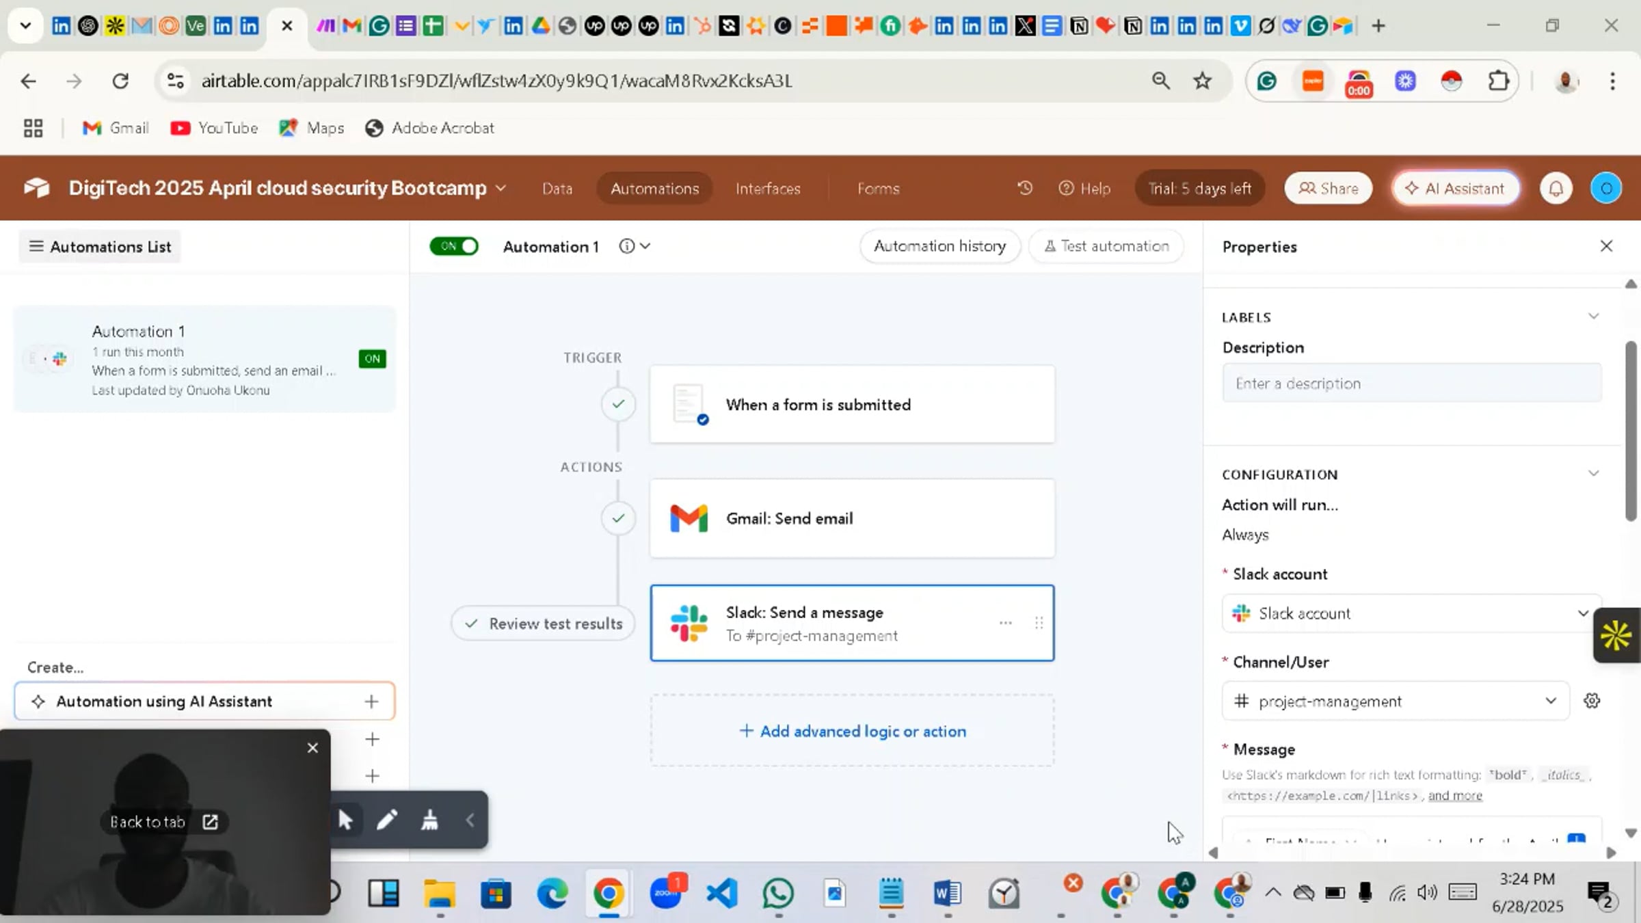Click the Grammarly extension icon

[1267, 81]
